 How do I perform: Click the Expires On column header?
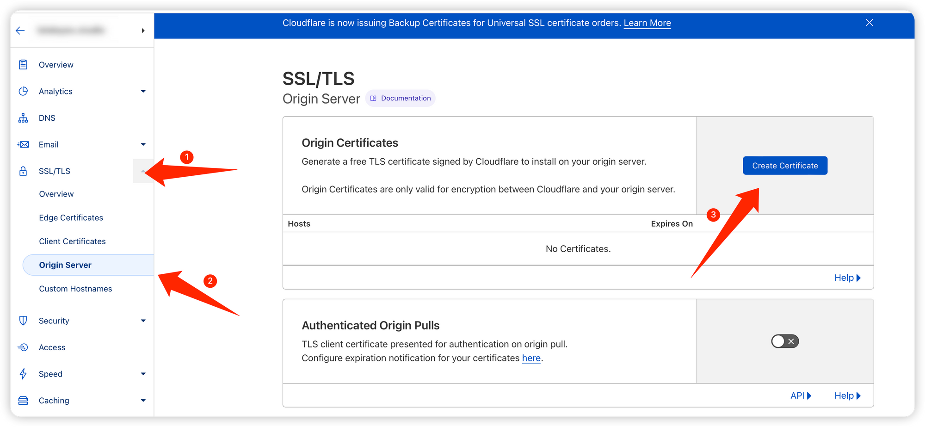click(672, 224)
